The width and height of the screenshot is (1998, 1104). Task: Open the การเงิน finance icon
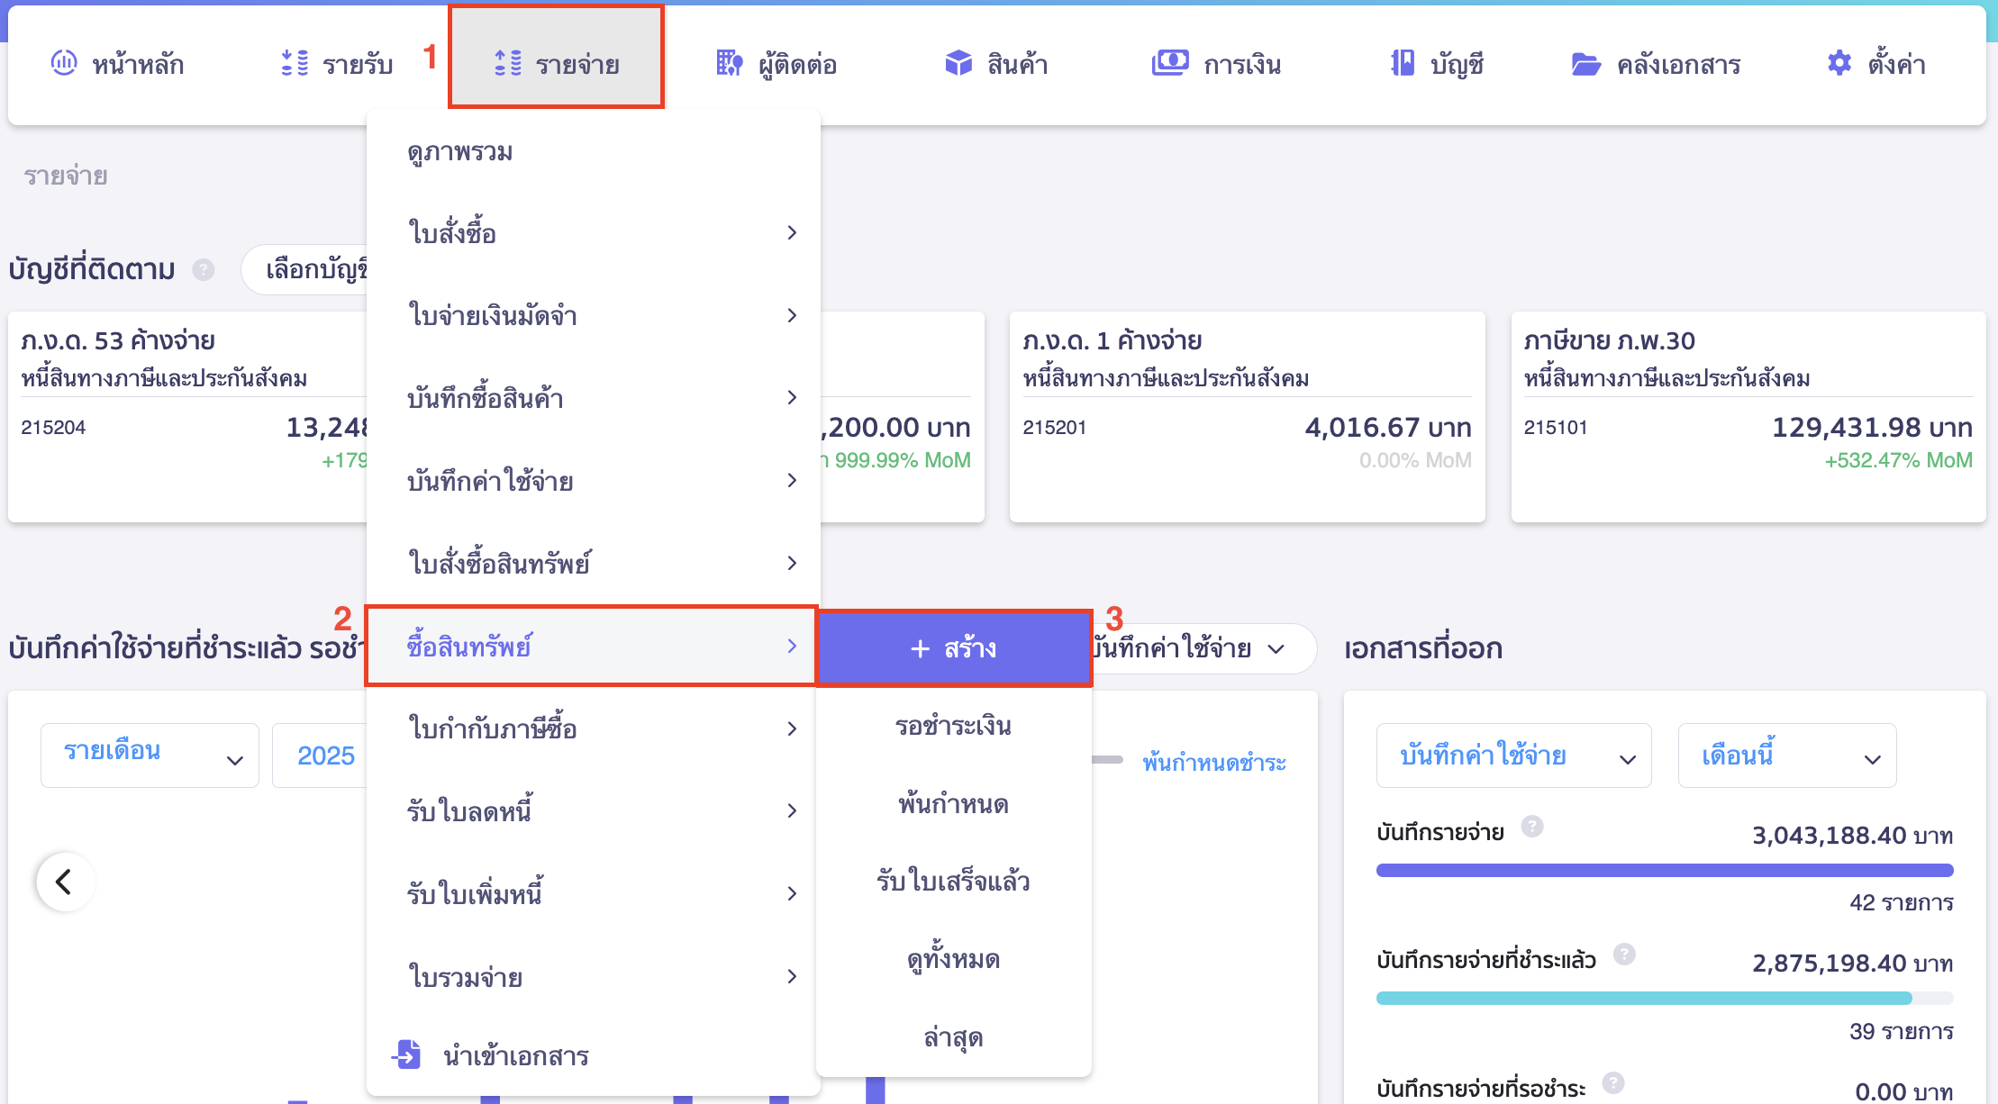click(1168, 63)
